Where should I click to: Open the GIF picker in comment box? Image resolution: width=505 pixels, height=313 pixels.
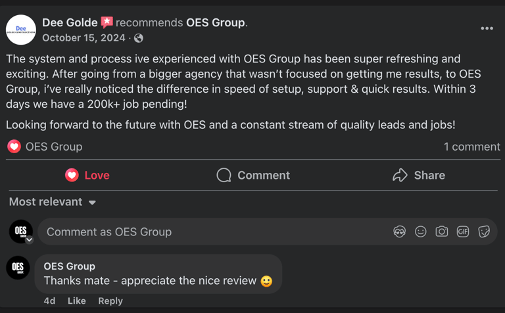463,231
